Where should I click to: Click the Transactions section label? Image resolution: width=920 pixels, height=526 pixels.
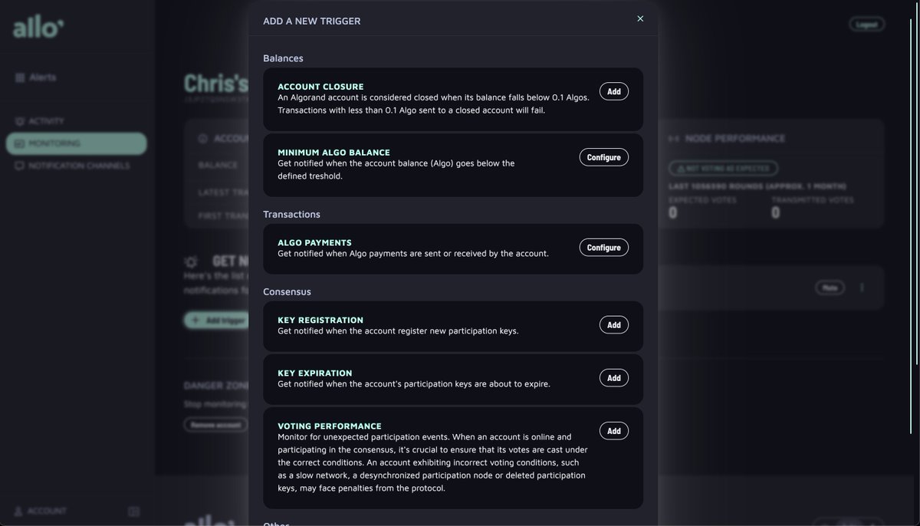tap(291, 214)
